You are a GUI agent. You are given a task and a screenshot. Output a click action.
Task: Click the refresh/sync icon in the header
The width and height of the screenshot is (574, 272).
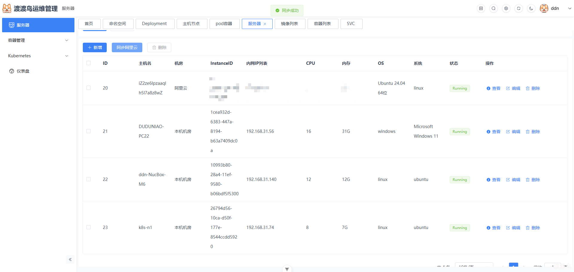tap(518, 8)
